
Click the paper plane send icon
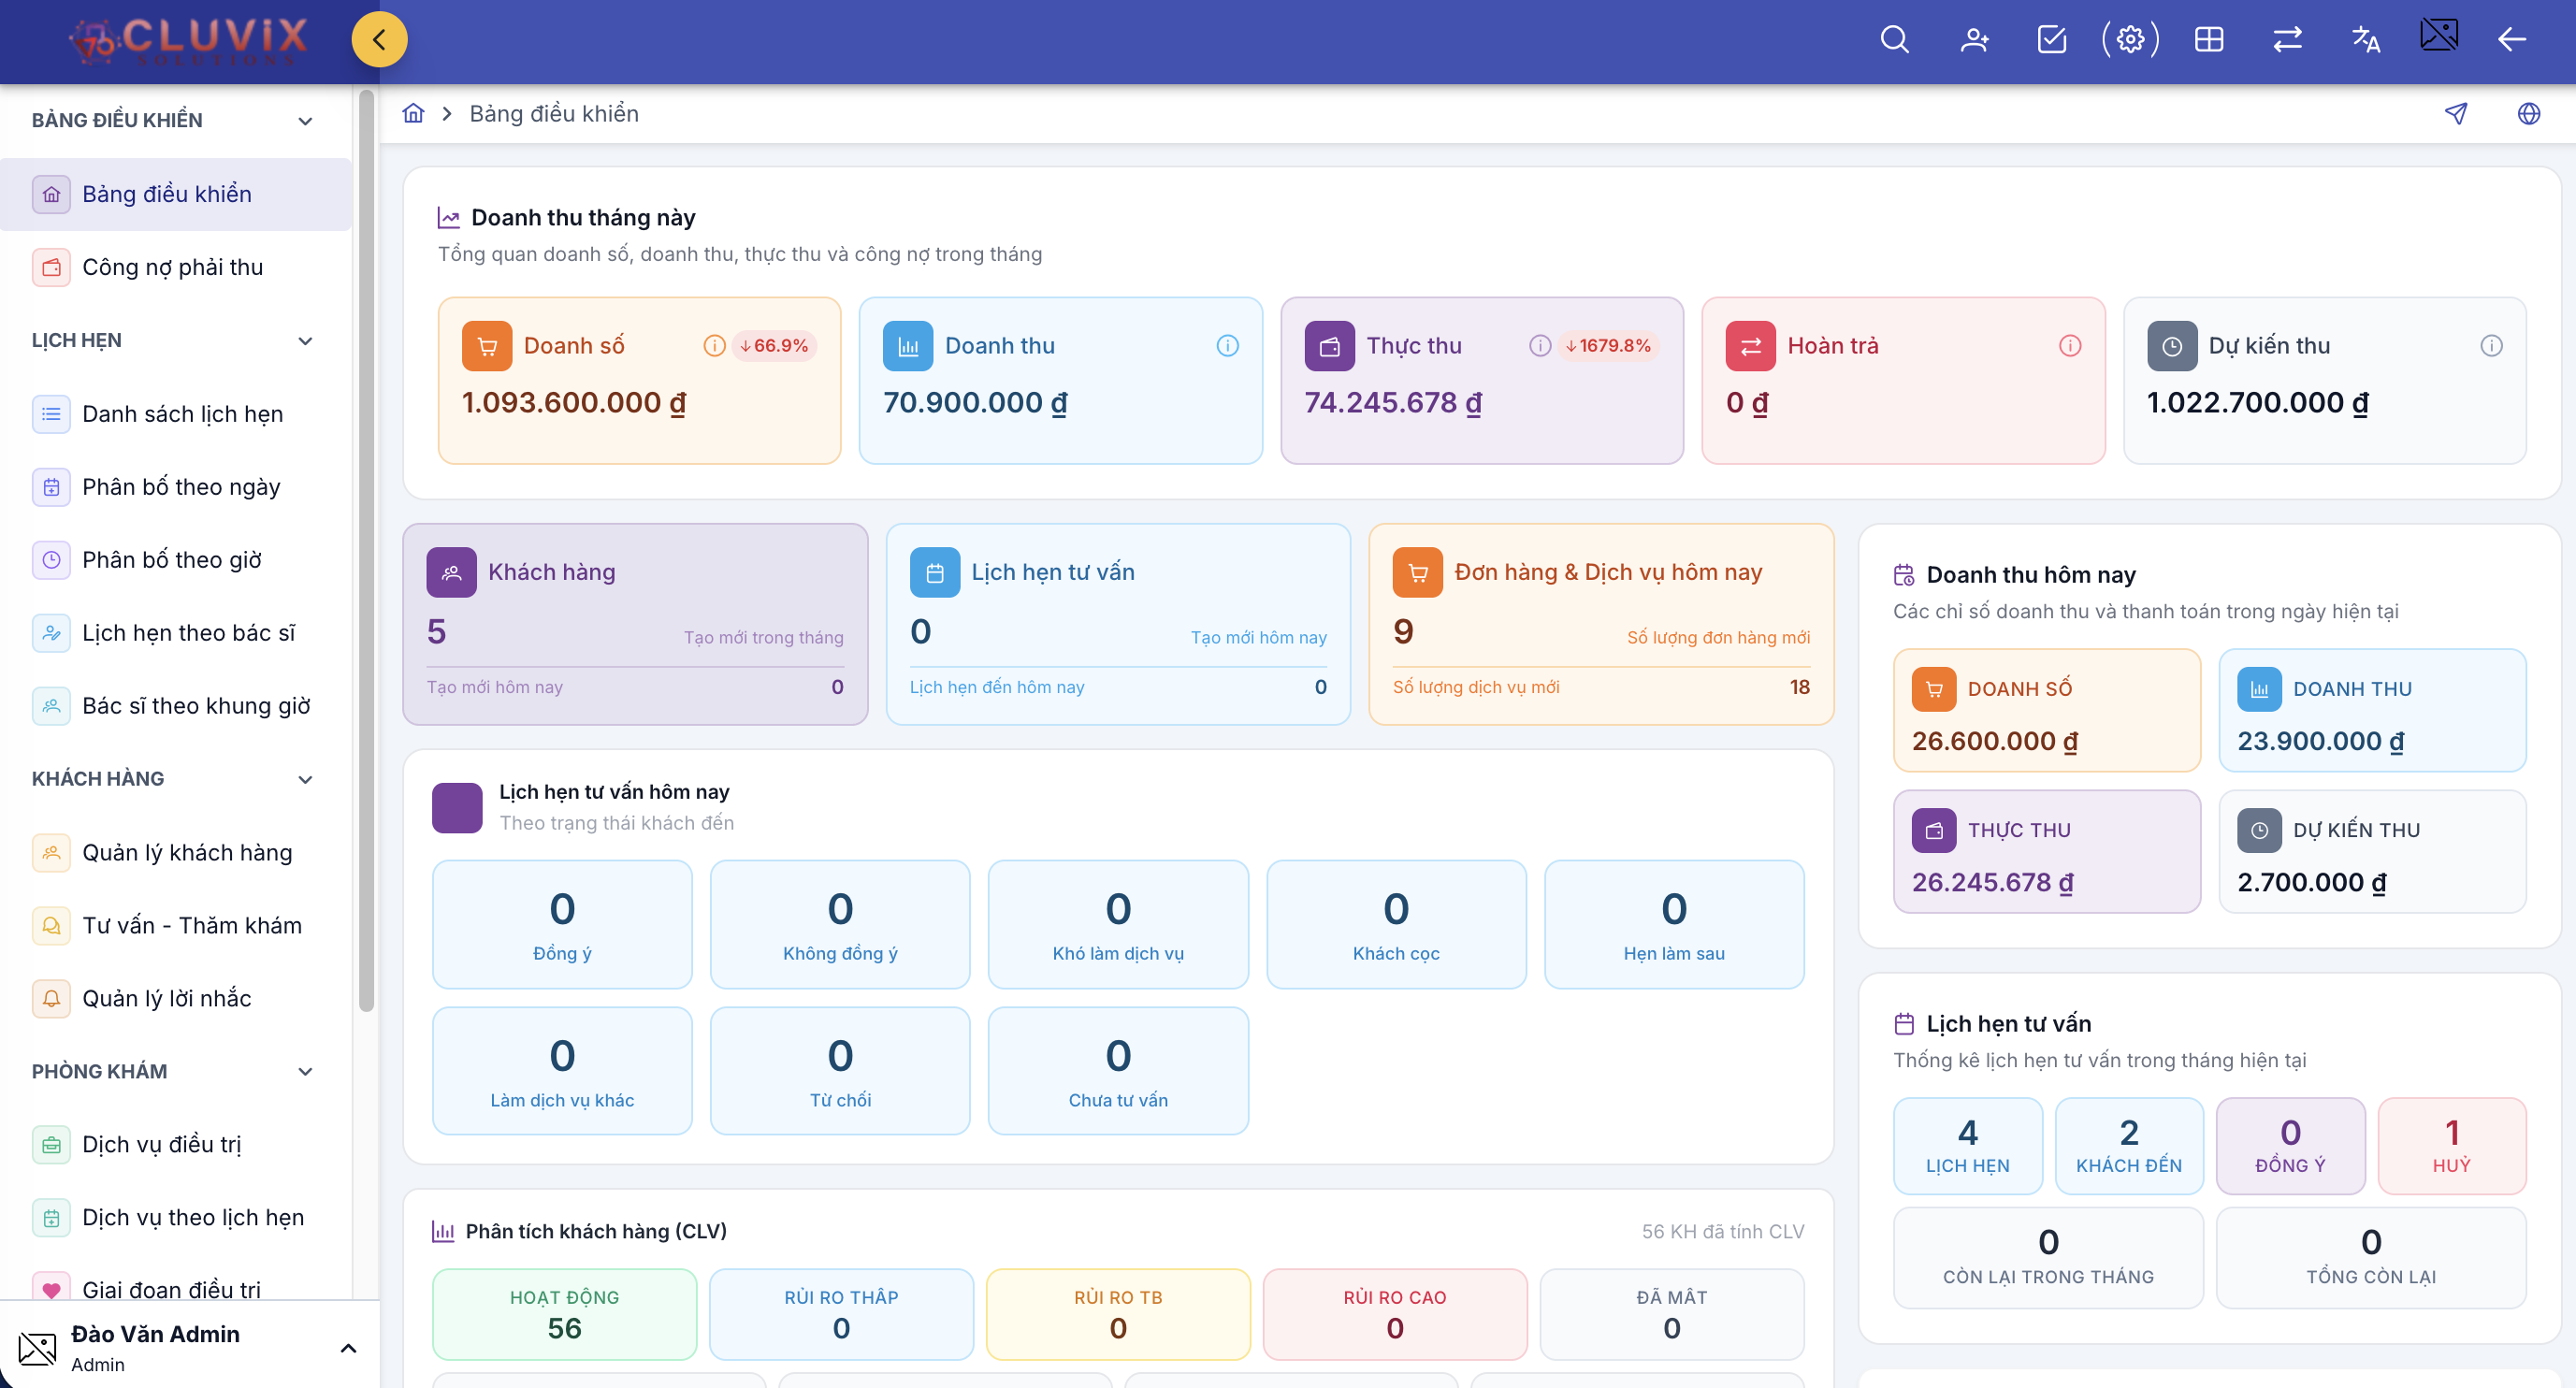pos(2456,114)
